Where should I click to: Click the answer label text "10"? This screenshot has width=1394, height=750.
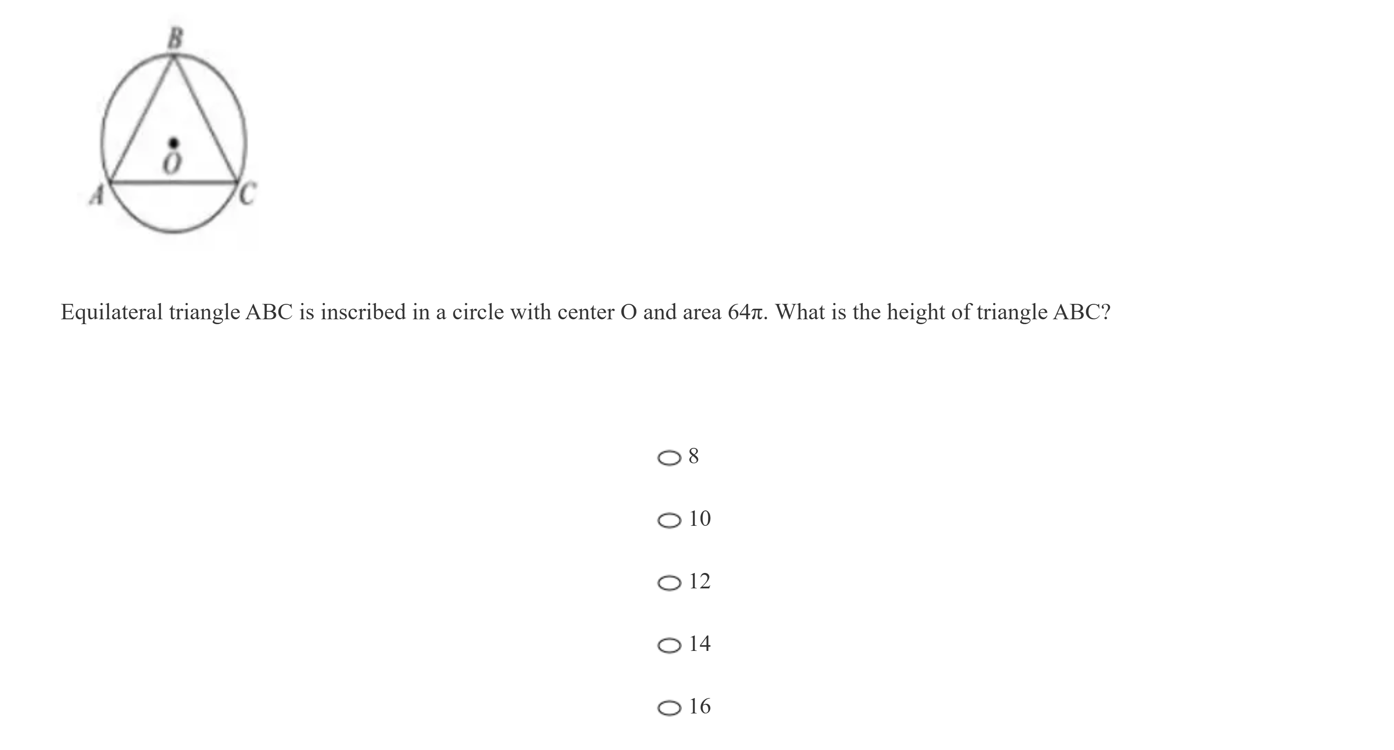[700, 518]
